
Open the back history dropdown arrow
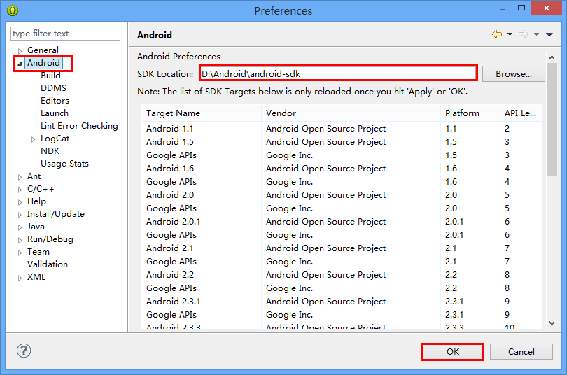tap(510, 34)
